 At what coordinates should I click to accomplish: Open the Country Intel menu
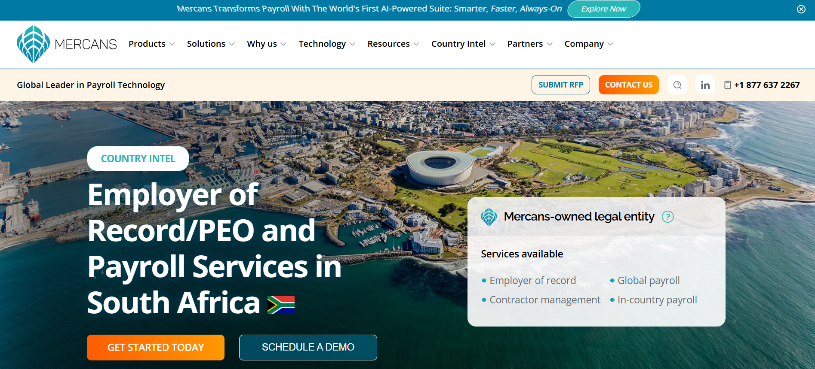[x=458, y=44]
